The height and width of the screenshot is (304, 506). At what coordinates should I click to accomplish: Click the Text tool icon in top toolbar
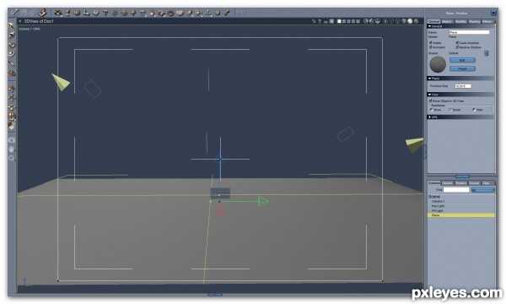pyautogui.click(x=105, y=13)
